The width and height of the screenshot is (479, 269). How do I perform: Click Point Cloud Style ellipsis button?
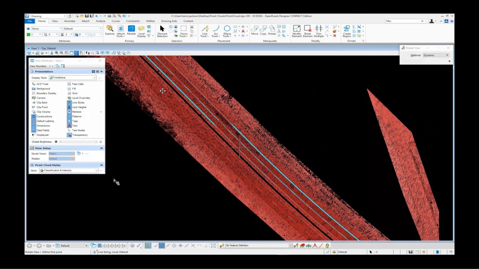101,171
